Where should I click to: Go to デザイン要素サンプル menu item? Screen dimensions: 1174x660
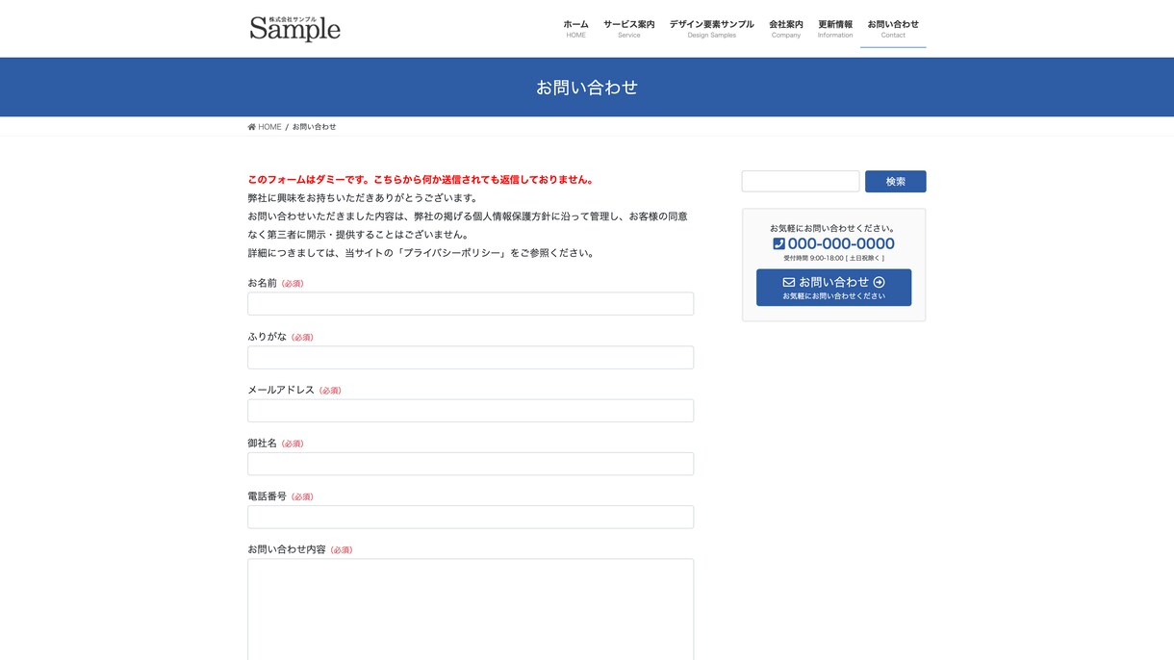pos(712,29)
